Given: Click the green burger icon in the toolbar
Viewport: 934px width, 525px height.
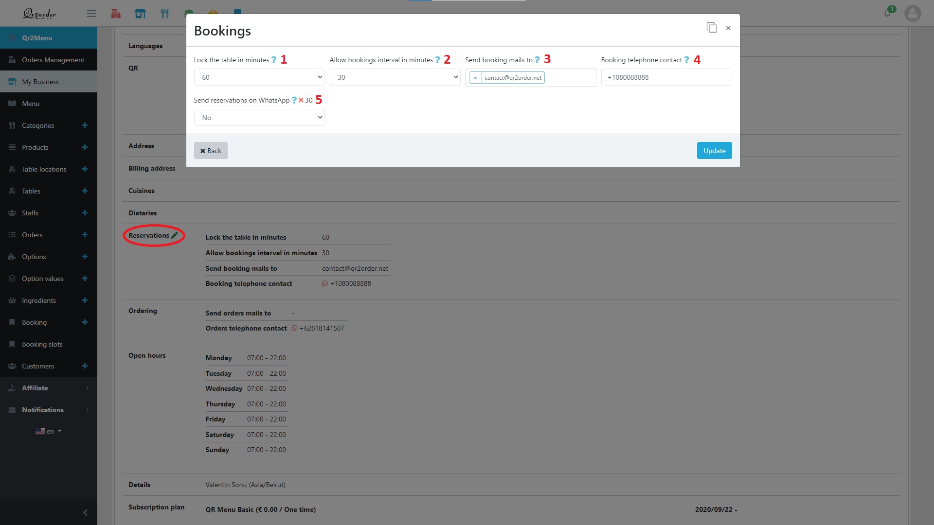Looking at the screenshot, I should click(189, 13).
